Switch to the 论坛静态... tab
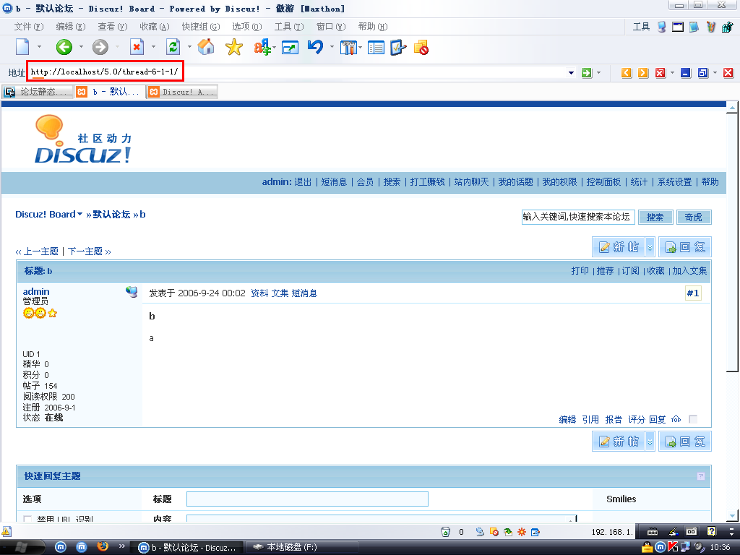This screenshot has width=740, height=555. coord(38,92)
